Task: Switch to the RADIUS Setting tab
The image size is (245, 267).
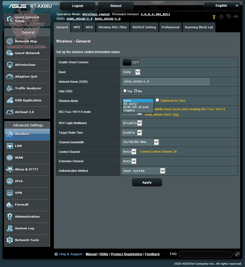Action: tap(144, 27)
